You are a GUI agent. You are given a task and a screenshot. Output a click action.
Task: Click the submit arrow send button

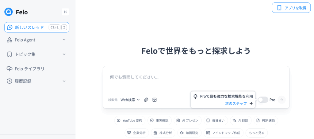click(281, 100)
